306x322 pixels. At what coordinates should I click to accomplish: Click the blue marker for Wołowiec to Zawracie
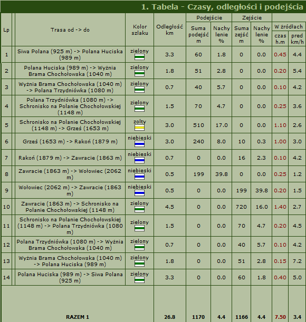tap(139, 193)
